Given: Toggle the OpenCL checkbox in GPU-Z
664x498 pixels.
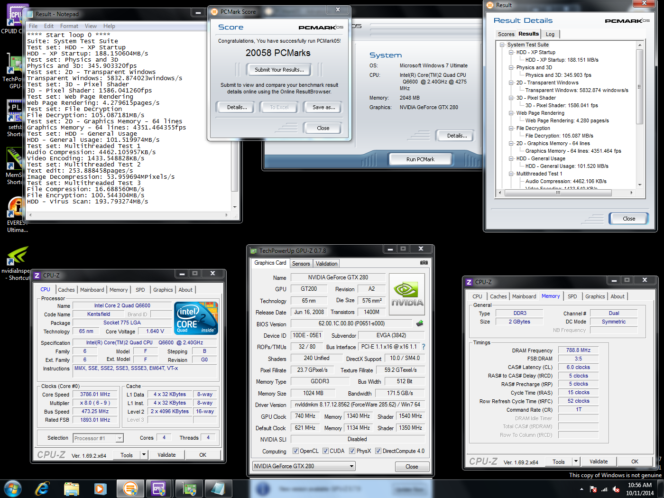Looking at the screenshot, I should pos(295,451).
